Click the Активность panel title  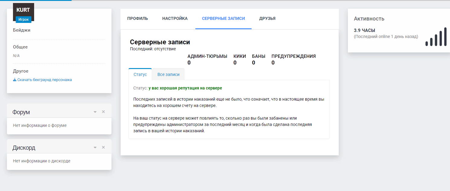369,19
